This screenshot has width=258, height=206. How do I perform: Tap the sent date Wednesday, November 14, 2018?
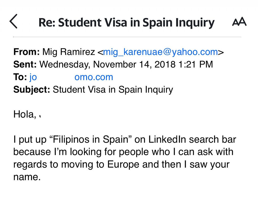pyautogui.click(x=107, y=64)
